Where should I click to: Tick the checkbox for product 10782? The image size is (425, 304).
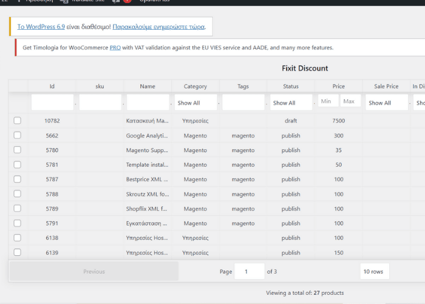(x=17, y=121)
